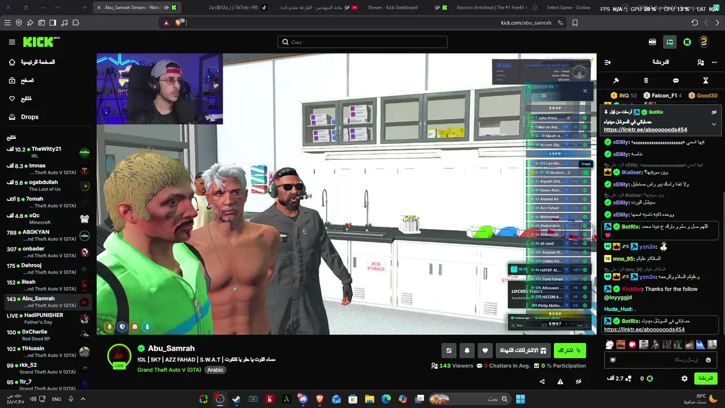
Task: Switch to the TikTok browser tab
Action: [237, 7]
